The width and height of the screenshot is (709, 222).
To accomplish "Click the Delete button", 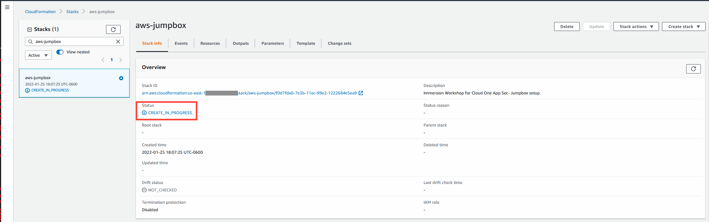I will [x=567, y=26].
